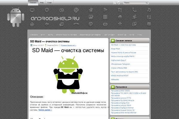The image size is (179, 119).
Task: Click the green Android icon beside Прошивки
Action: tap(113, 87)
